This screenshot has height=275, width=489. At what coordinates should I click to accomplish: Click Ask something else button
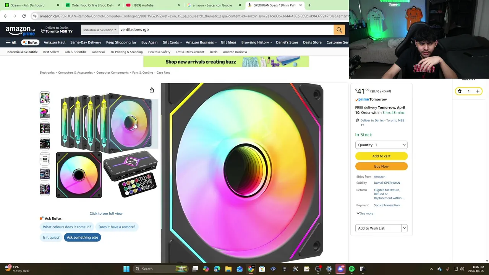pos(83,237)
